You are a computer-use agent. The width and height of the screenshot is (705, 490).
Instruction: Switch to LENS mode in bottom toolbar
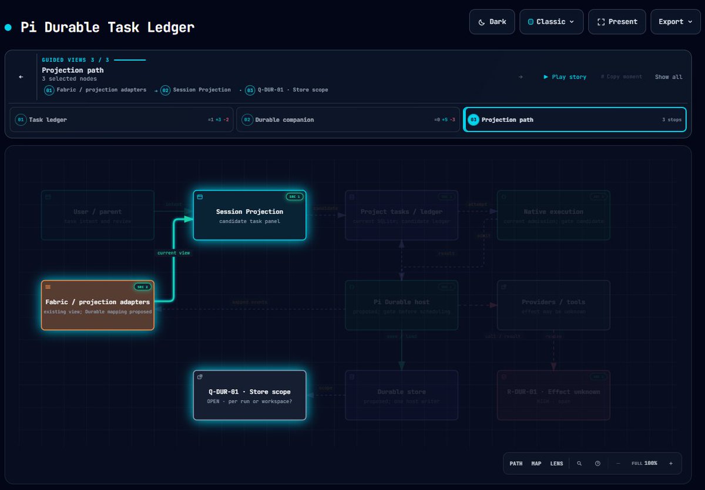[556, 464]
